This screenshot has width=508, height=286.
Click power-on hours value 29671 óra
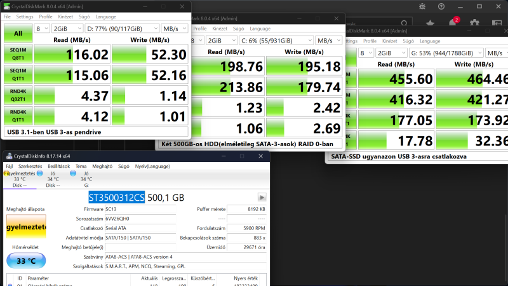click(x=246, y=247)
